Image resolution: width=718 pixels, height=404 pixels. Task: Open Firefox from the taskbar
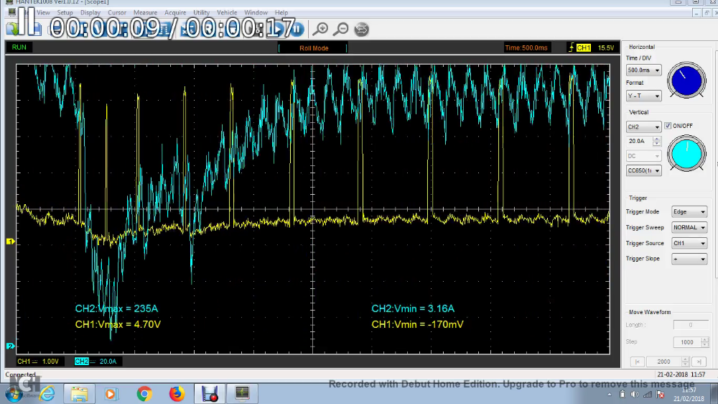click(177, 393)
